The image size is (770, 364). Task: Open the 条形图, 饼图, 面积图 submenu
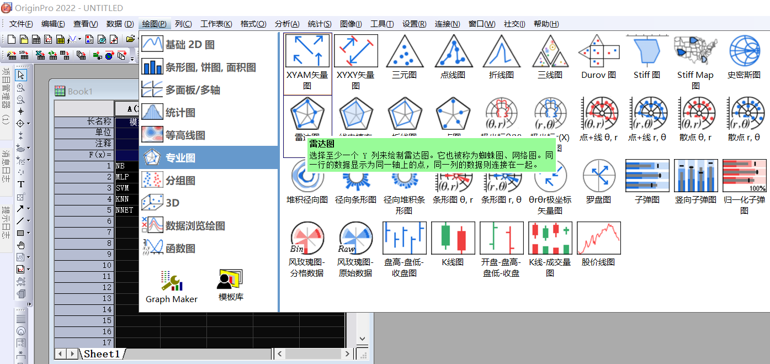pos(209,67)
